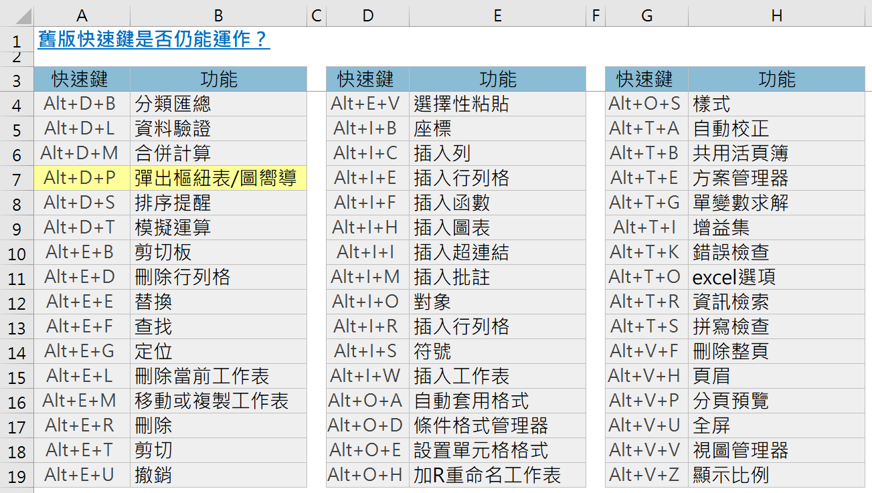The width and height of the screenshot is (872, 493).
Task: Select the 顯示比例 cell
Action: point(776,475)
